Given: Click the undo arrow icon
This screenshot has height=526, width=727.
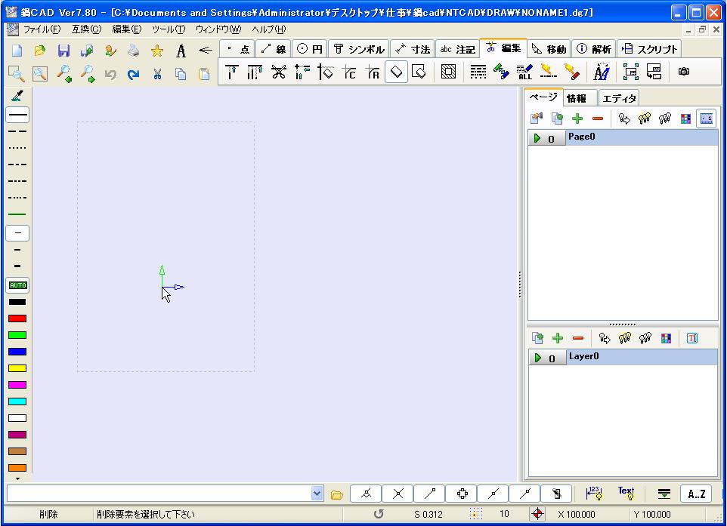Looking at the screenshot, I should coord(110,74).
